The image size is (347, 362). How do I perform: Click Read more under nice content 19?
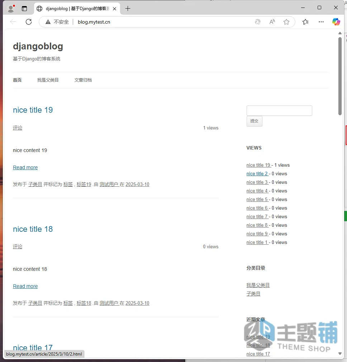[x=25, y=167]
